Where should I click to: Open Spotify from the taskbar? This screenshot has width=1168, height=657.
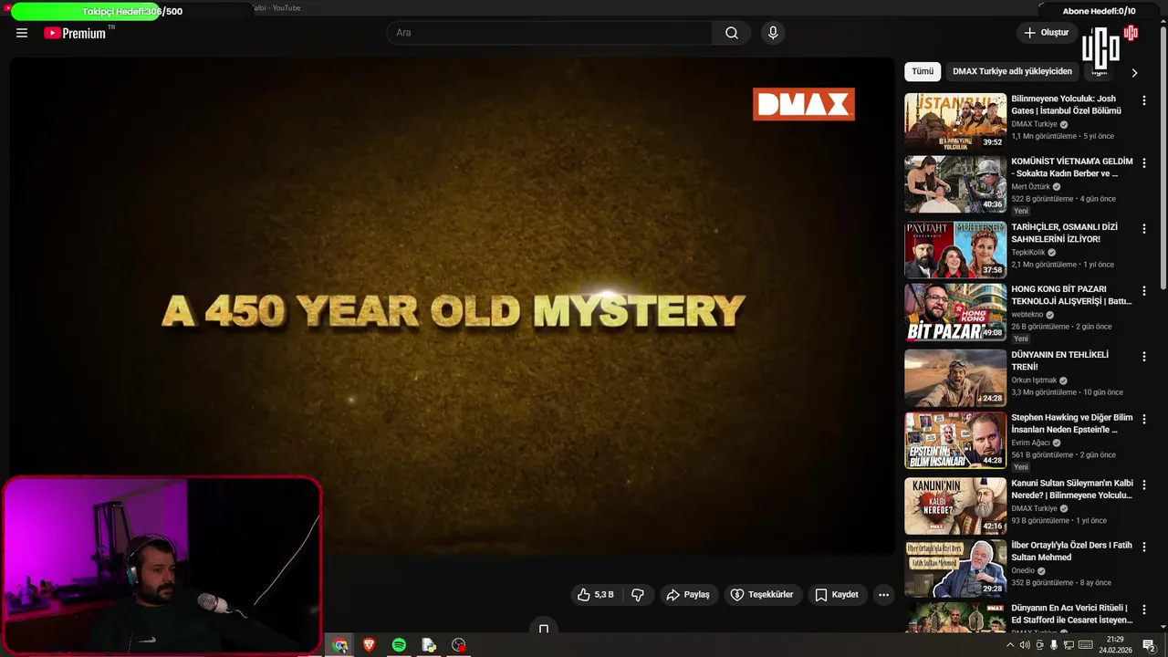tap(399, 645)
